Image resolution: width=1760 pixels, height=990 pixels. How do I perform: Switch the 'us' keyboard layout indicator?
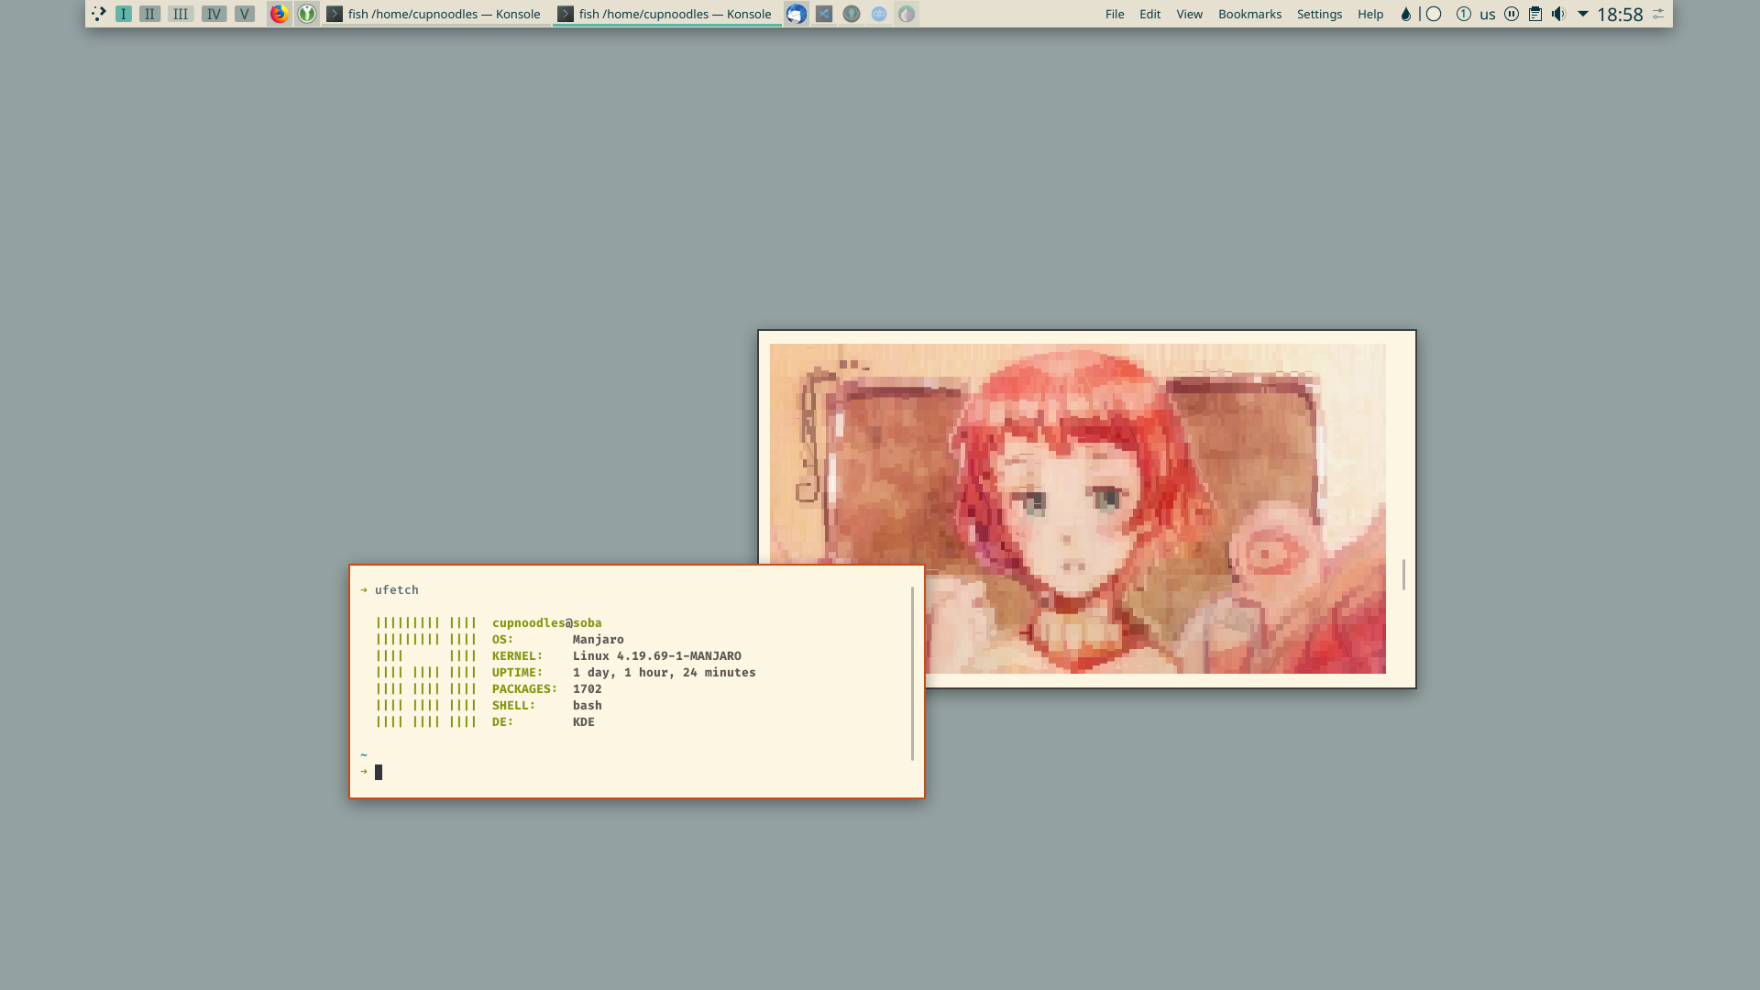[1488, 14]
